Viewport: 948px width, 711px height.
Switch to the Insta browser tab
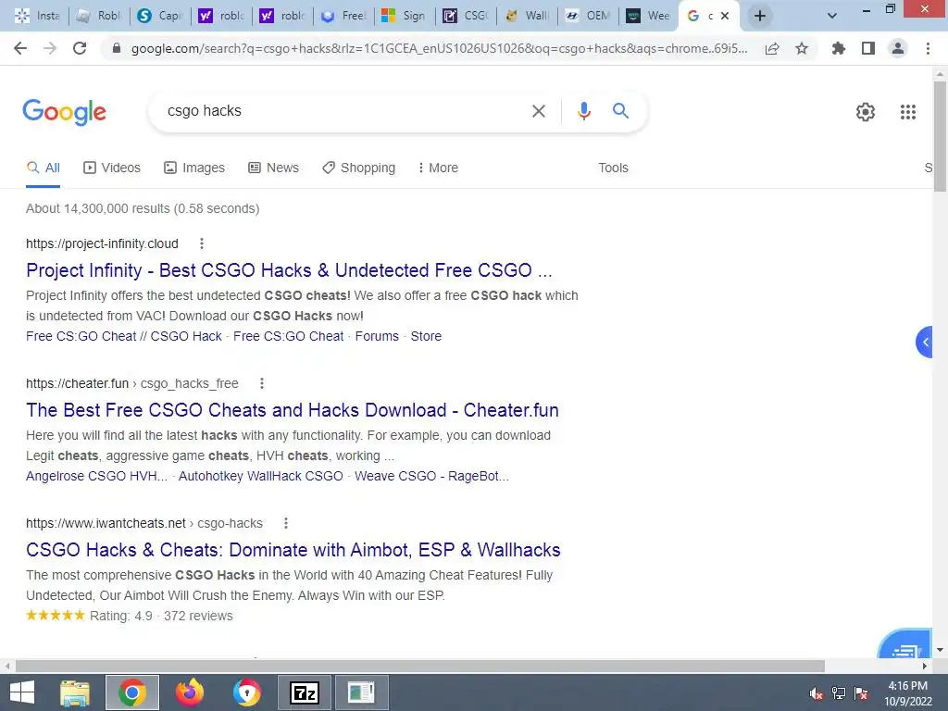pyautogui.click(x=37, y=16)
